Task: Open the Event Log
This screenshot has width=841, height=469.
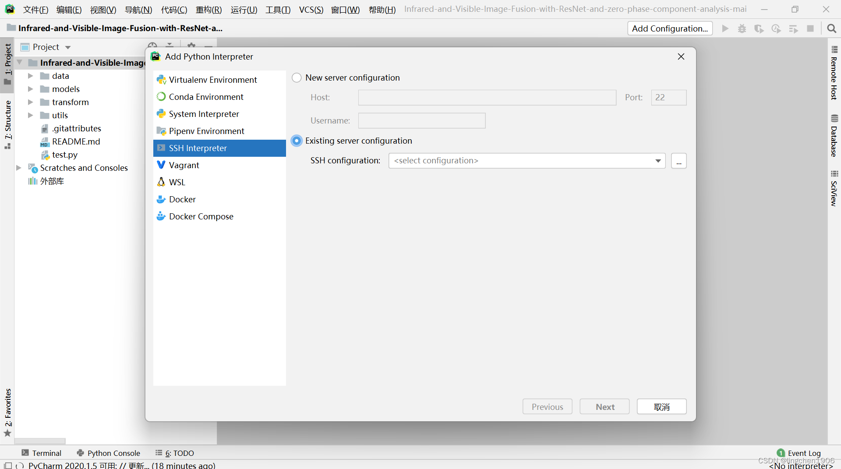Action: (x=799, y=453)
